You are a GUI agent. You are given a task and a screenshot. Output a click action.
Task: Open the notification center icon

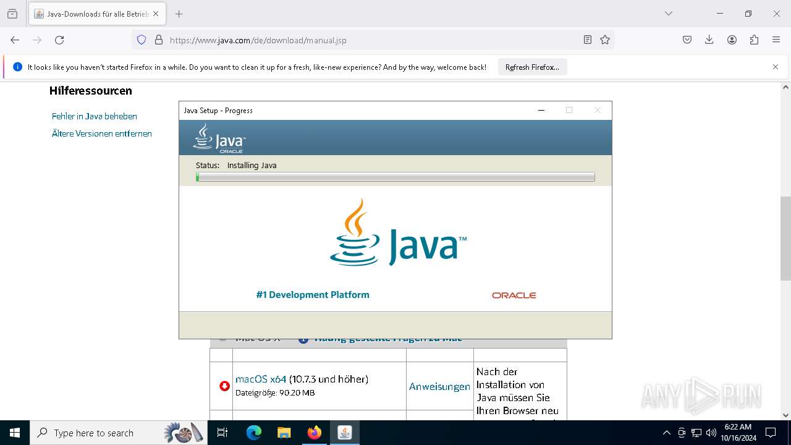pos(771,433)
